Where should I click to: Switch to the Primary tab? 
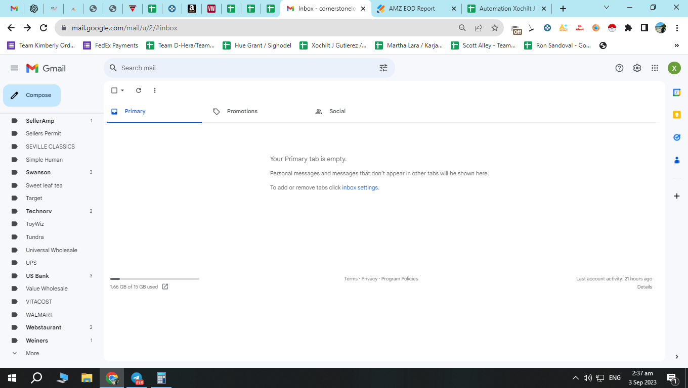pos(154,111)
